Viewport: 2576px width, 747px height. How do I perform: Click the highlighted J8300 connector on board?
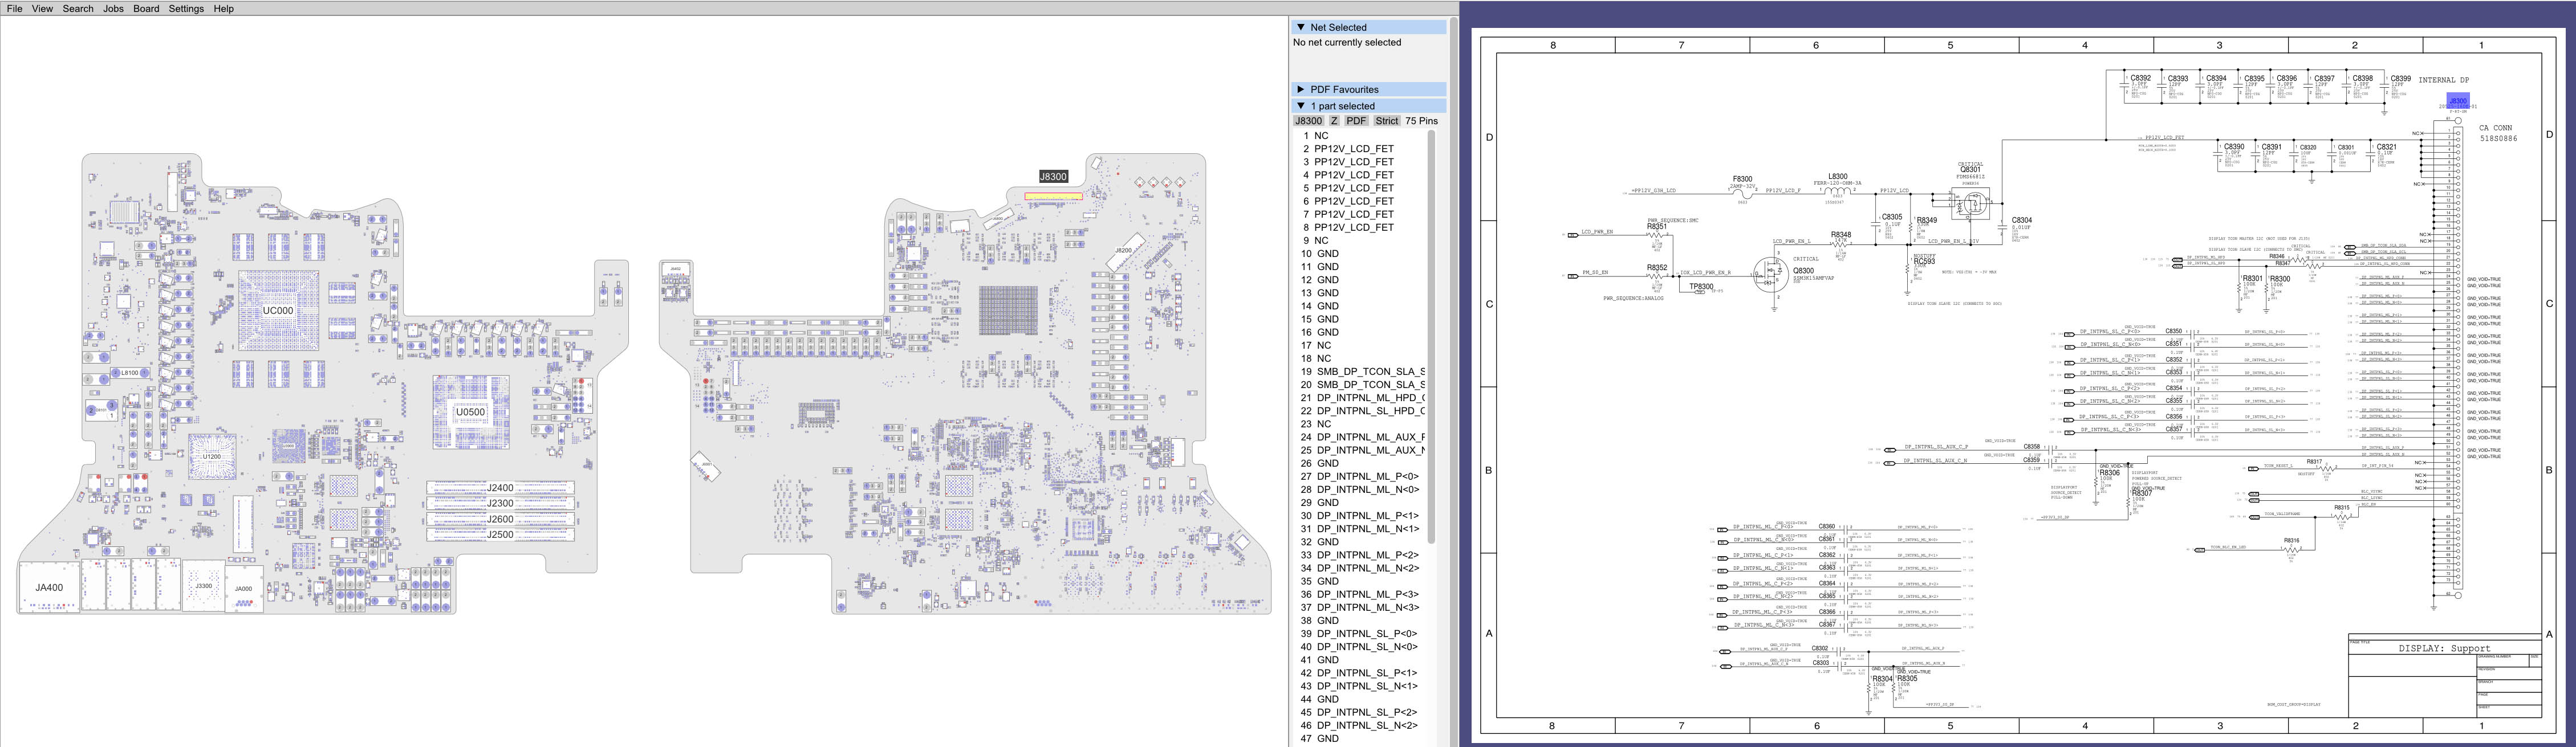[x=1053, y=196]
